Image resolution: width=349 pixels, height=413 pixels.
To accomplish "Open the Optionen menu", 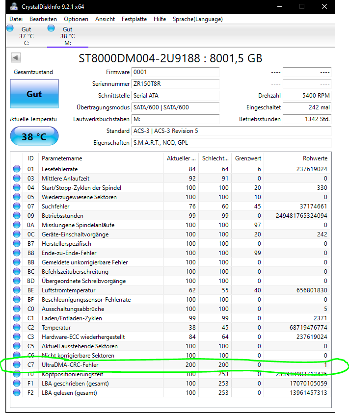I will pyautogui.click(x=76, y=19).
